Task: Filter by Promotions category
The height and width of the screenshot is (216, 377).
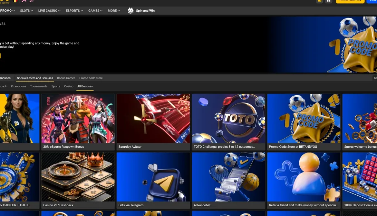Action: pyautogui.click(x=18, y=86)
